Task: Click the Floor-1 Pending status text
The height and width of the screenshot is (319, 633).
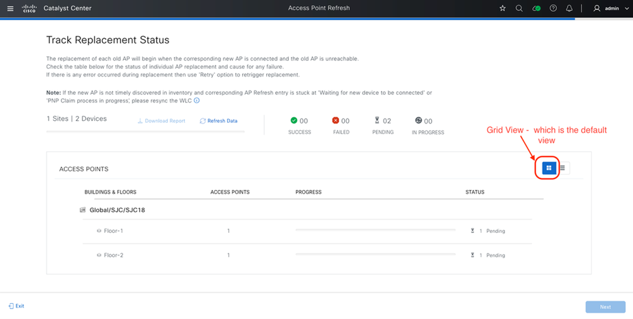Action: pos(496,231)
